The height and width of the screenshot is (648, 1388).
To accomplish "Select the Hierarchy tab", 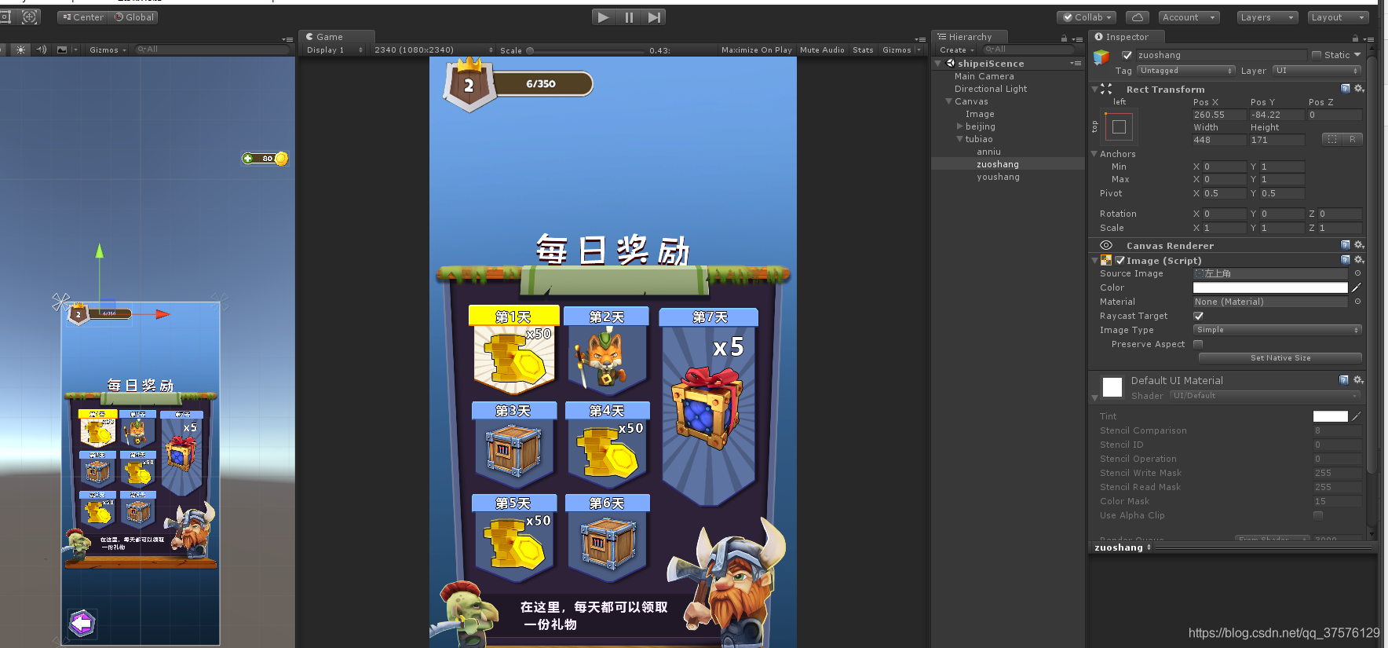I will tap(969, 37).
